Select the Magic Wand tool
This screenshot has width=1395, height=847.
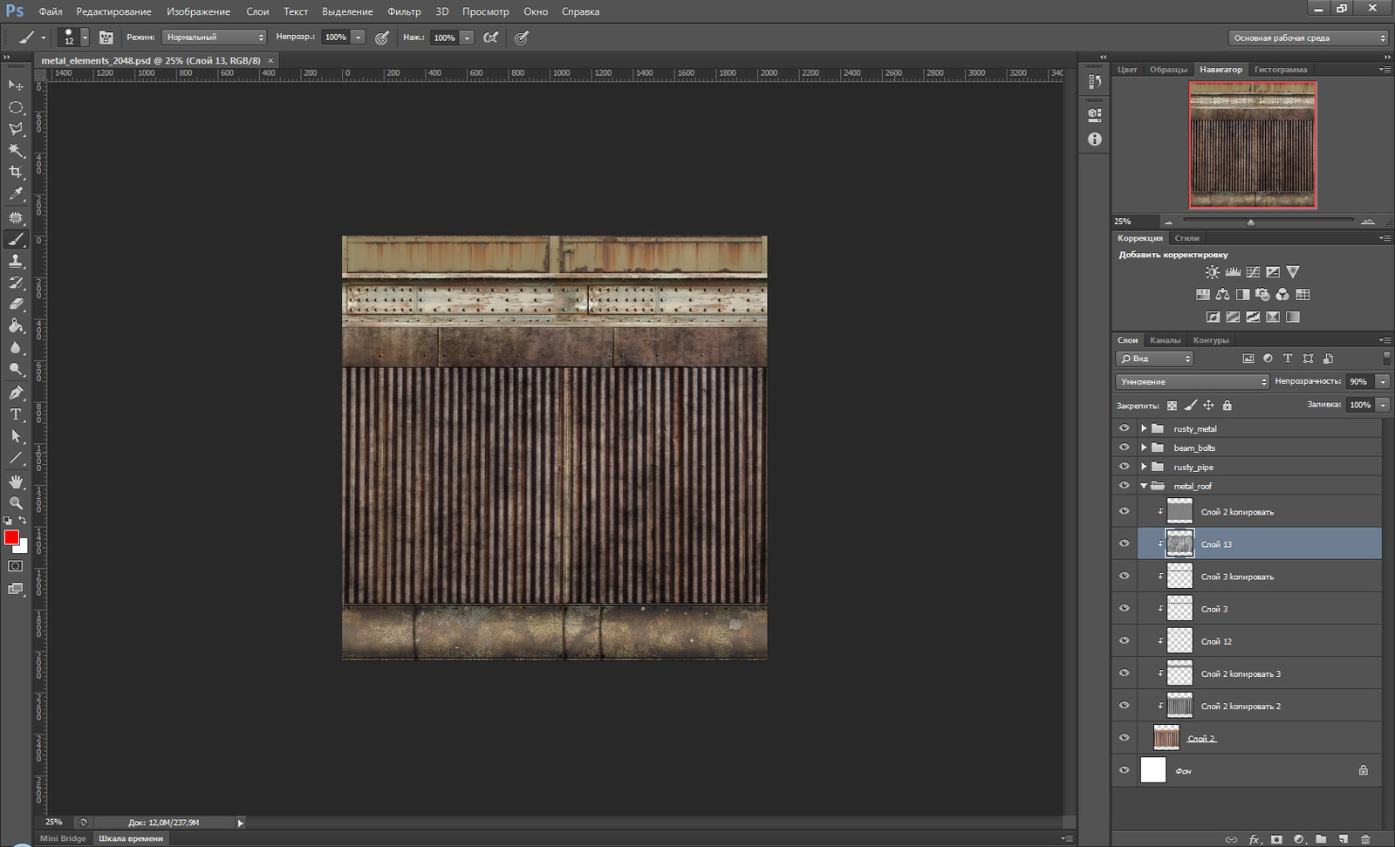tap(16, 150)
